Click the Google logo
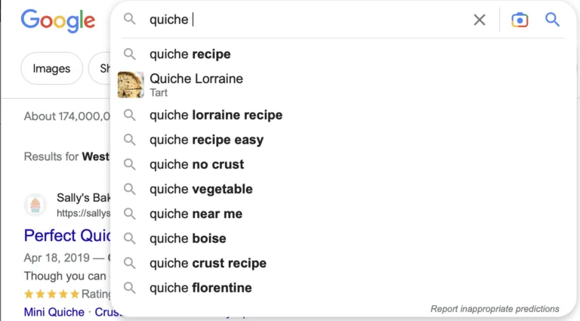The image size is (580, 321). coord(58,21)
